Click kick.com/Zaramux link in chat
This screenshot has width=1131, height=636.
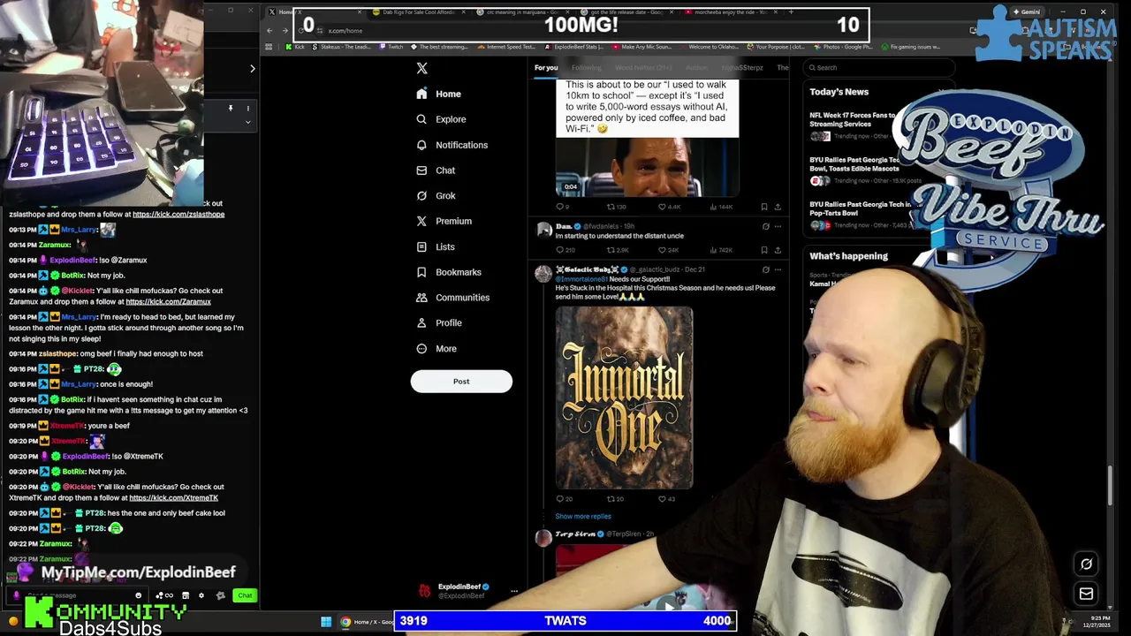[x=169, y=302]
